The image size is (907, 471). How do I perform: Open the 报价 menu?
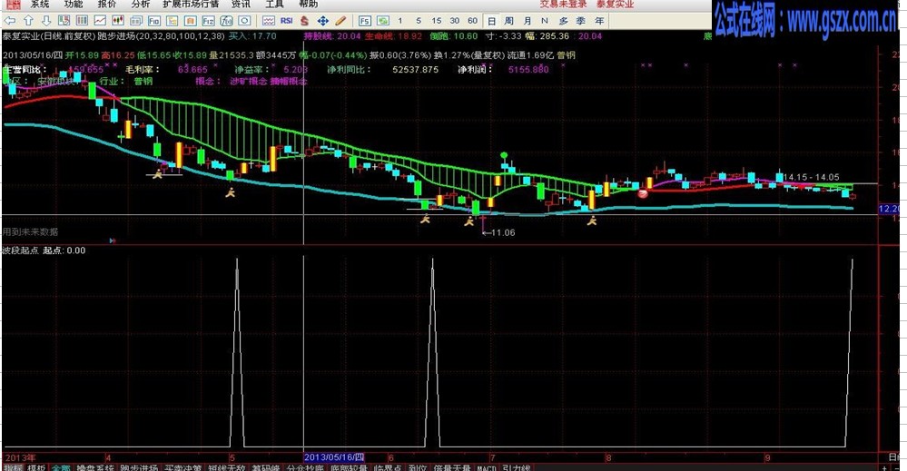tap(107, 4)
